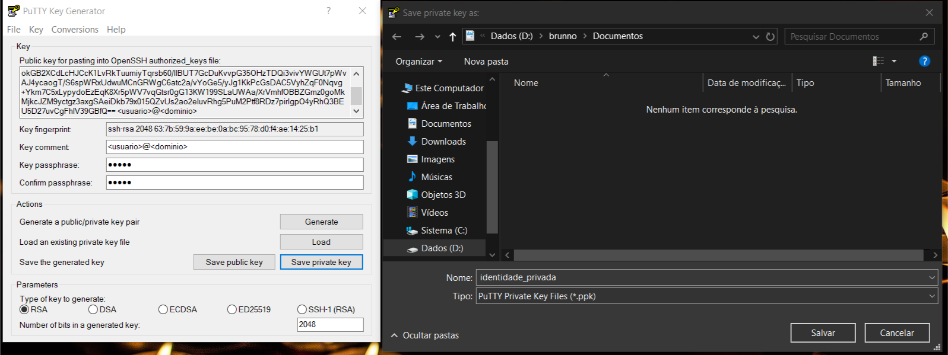The width and height of the screenshot is (948, 355).
Task: Open the Conversions menu
Action: point(75,30)
